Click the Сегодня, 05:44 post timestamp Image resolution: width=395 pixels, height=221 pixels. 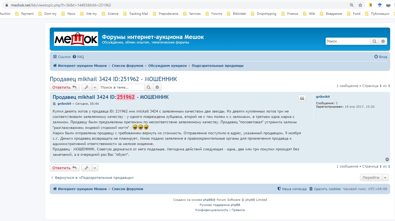coord(87,104)
